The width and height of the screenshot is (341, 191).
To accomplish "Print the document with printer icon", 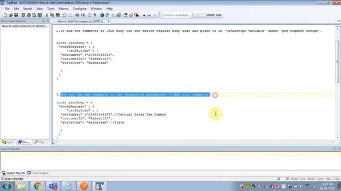I will [x=29, y=15].
